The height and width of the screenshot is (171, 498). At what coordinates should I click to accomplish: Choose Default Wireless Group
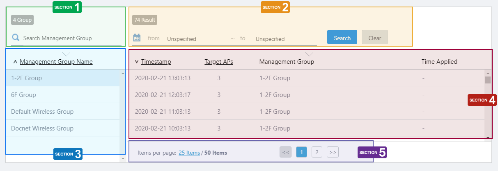pos(42,112)
